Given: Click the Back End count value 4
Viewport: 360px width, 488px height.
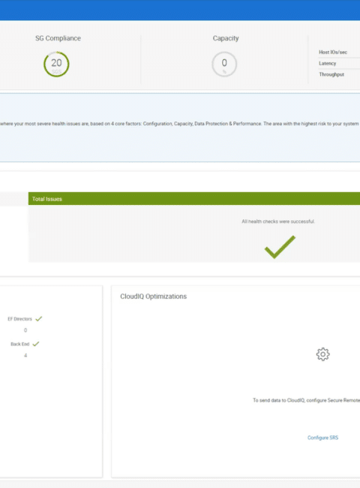Looking at the screenshot, I should coord(25,355).
